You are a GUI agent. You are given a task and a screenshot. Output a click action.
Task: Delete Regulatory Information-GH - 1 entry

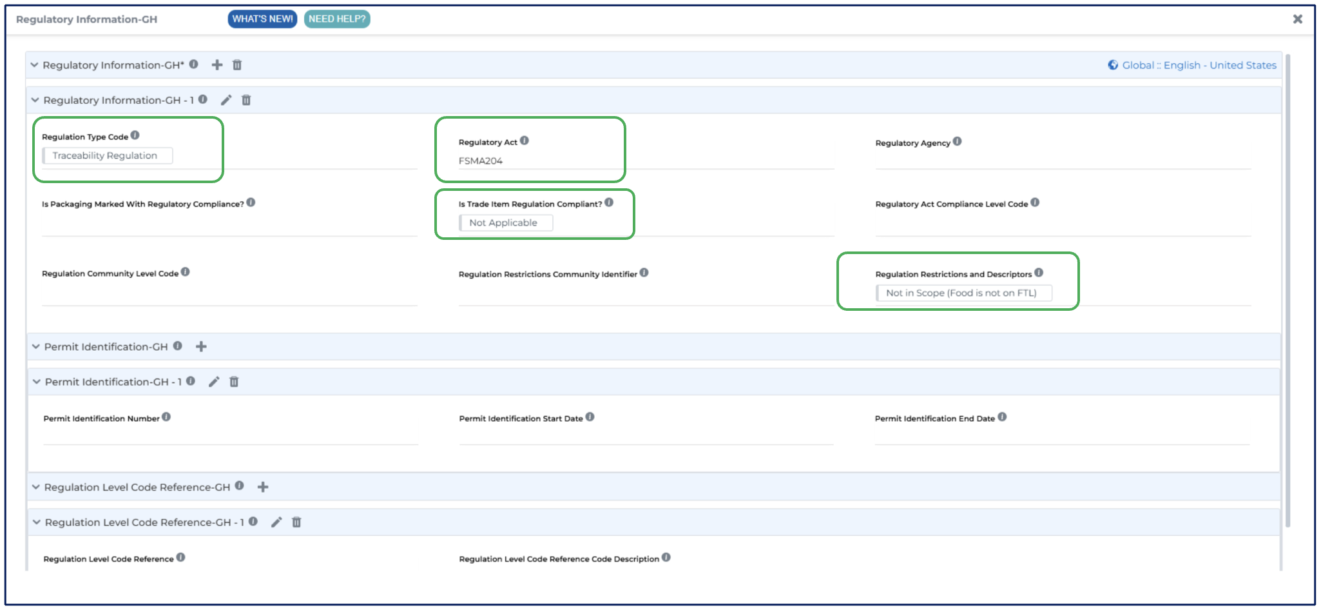click(x=246, y=100)
